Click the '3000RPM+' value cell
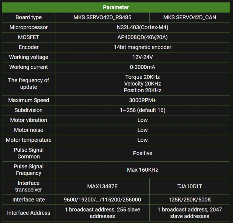The image size is (233, 223). 142,100
